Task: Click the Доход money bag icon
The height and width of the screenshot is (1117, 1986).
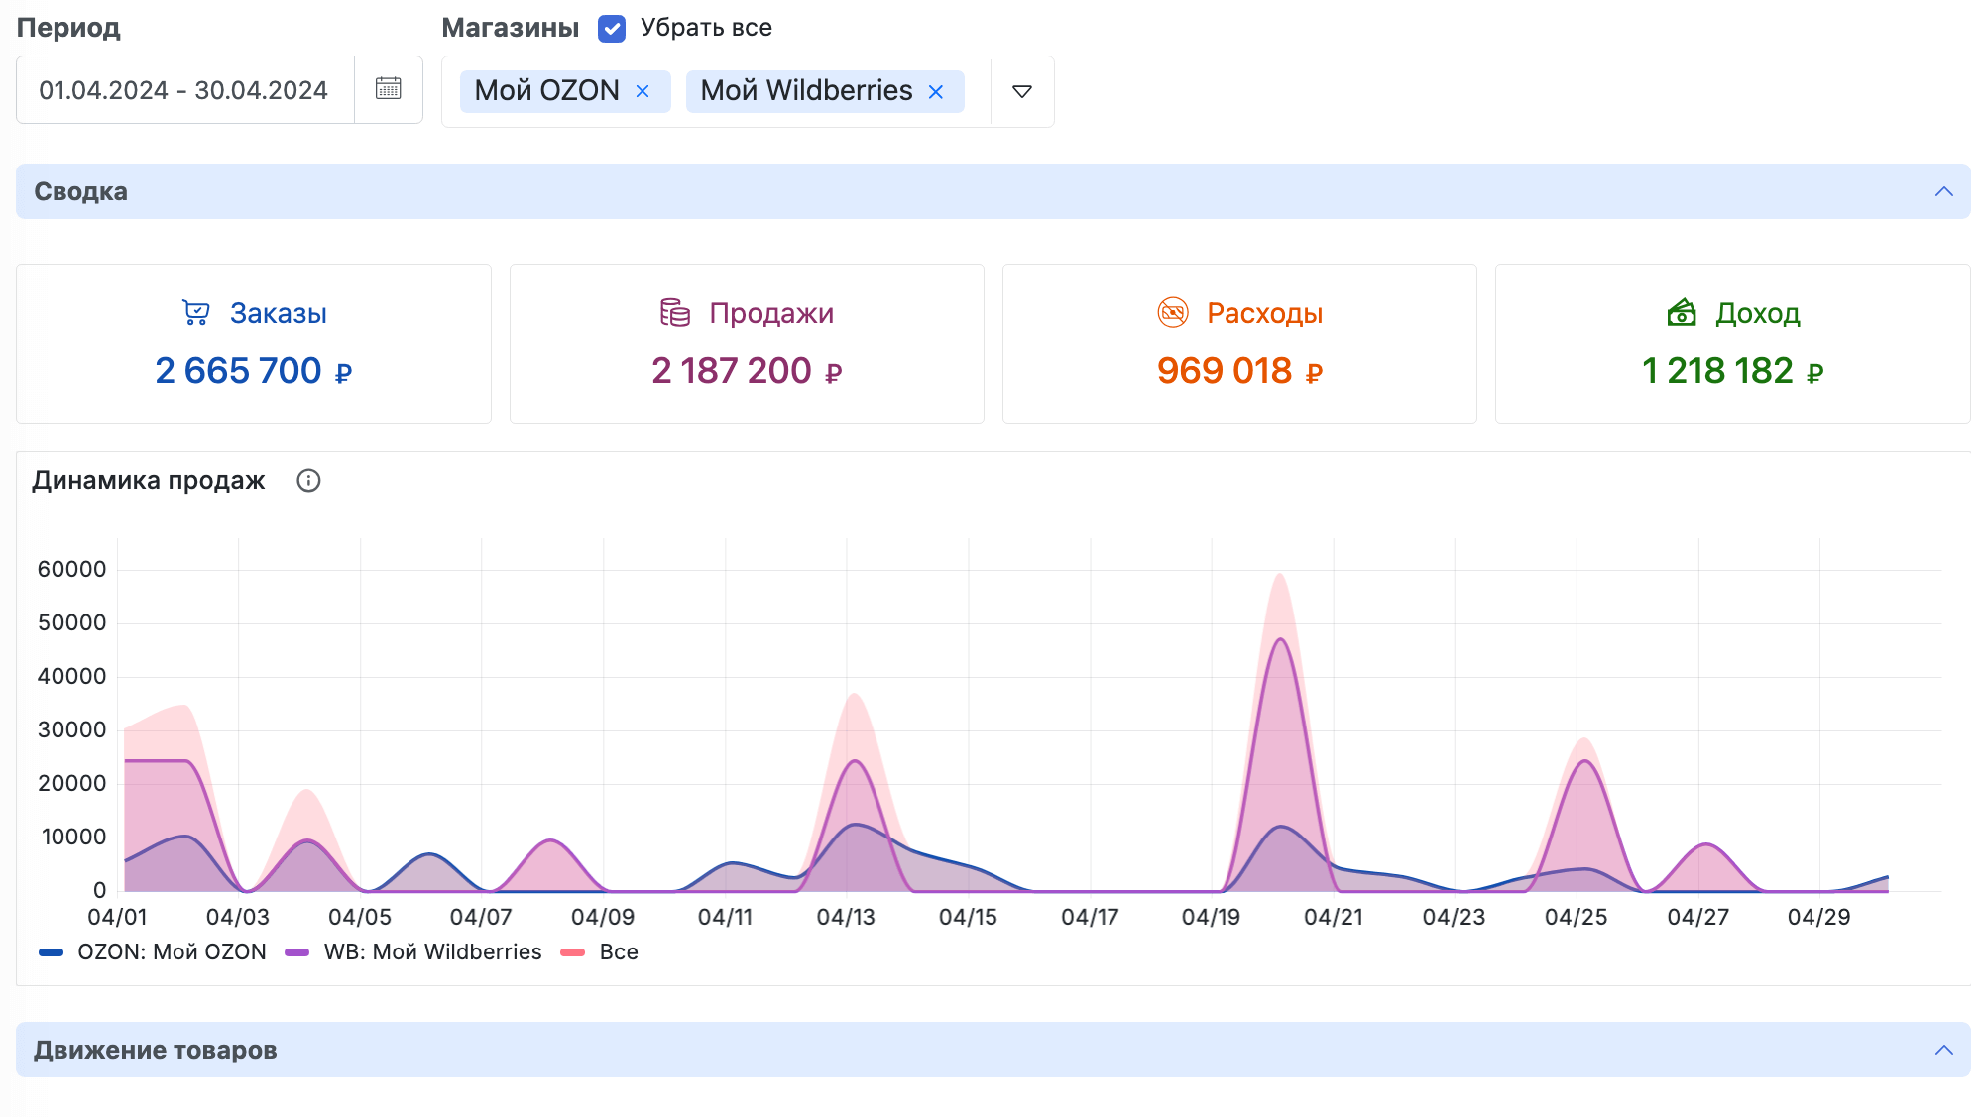Action: point(1682,313)
